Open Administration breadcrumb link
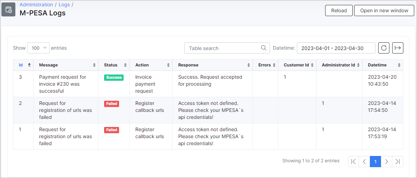 point(36,5)
